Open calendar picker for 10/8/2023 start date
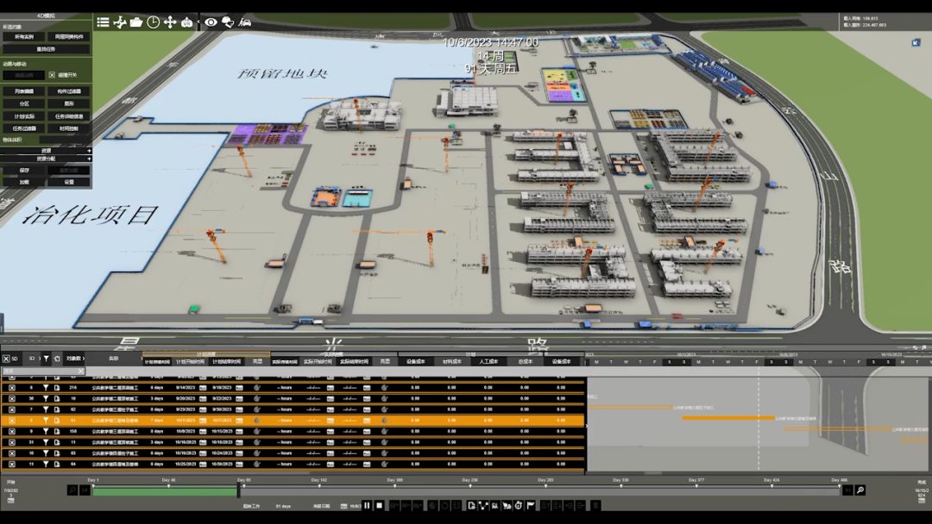Image resolution: width=932 pixels, height=524 pixels. (x=203, y=432)
